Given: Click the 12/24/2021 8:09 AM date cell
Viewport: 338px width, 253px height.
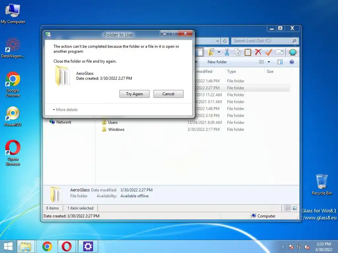Looking at the screenshot, I should point(204,123).
